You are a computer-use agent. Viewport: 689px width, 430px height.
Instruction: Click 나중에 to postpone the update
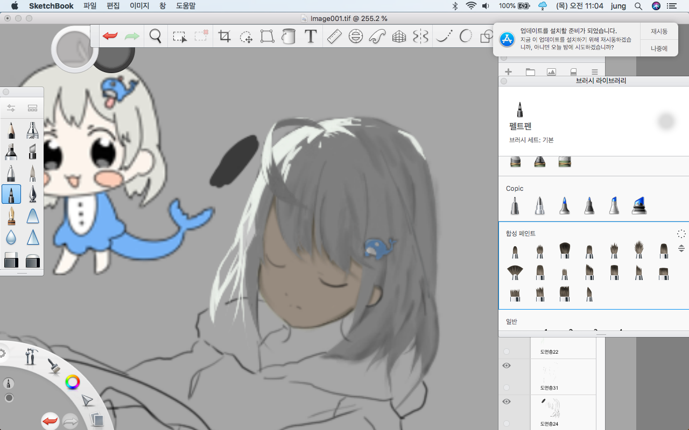click(659, 48)
